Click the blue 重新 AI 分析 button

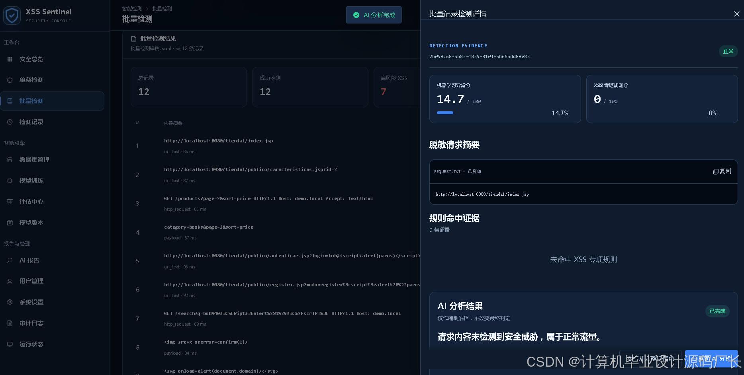pos(711,359)
